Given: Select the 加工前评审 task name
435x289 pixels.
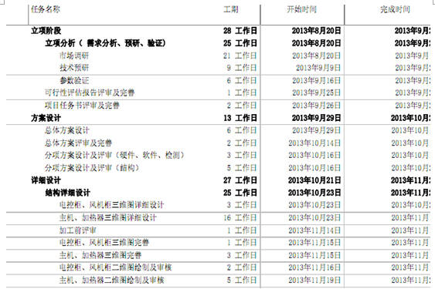Looking at the screenshot, I should pyautogui.click(x=78, y=230).
